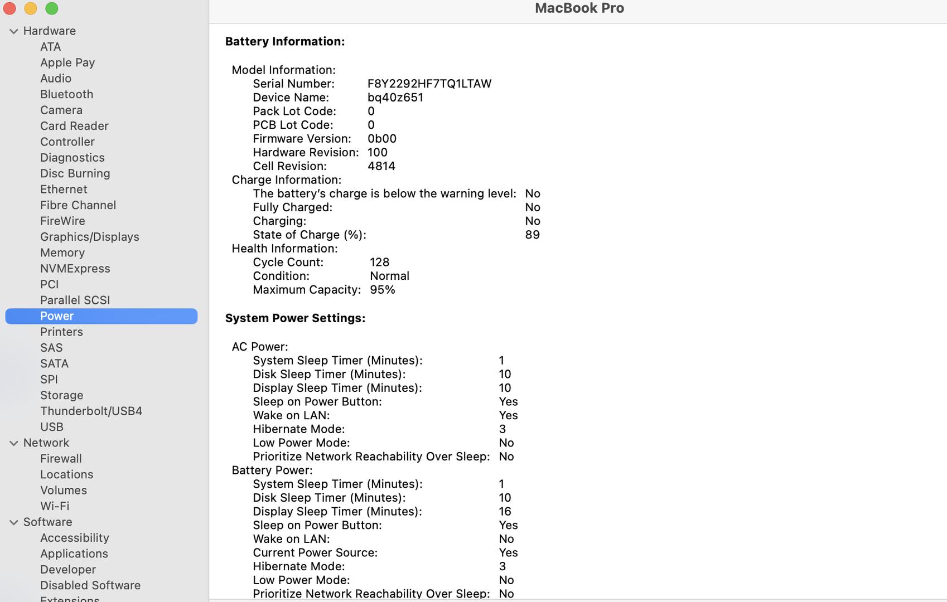The height and width of the screenshot is (602, 947).
Task: Open the Thunderbolt/USB4 entry
Action: [x=91, y=411]
